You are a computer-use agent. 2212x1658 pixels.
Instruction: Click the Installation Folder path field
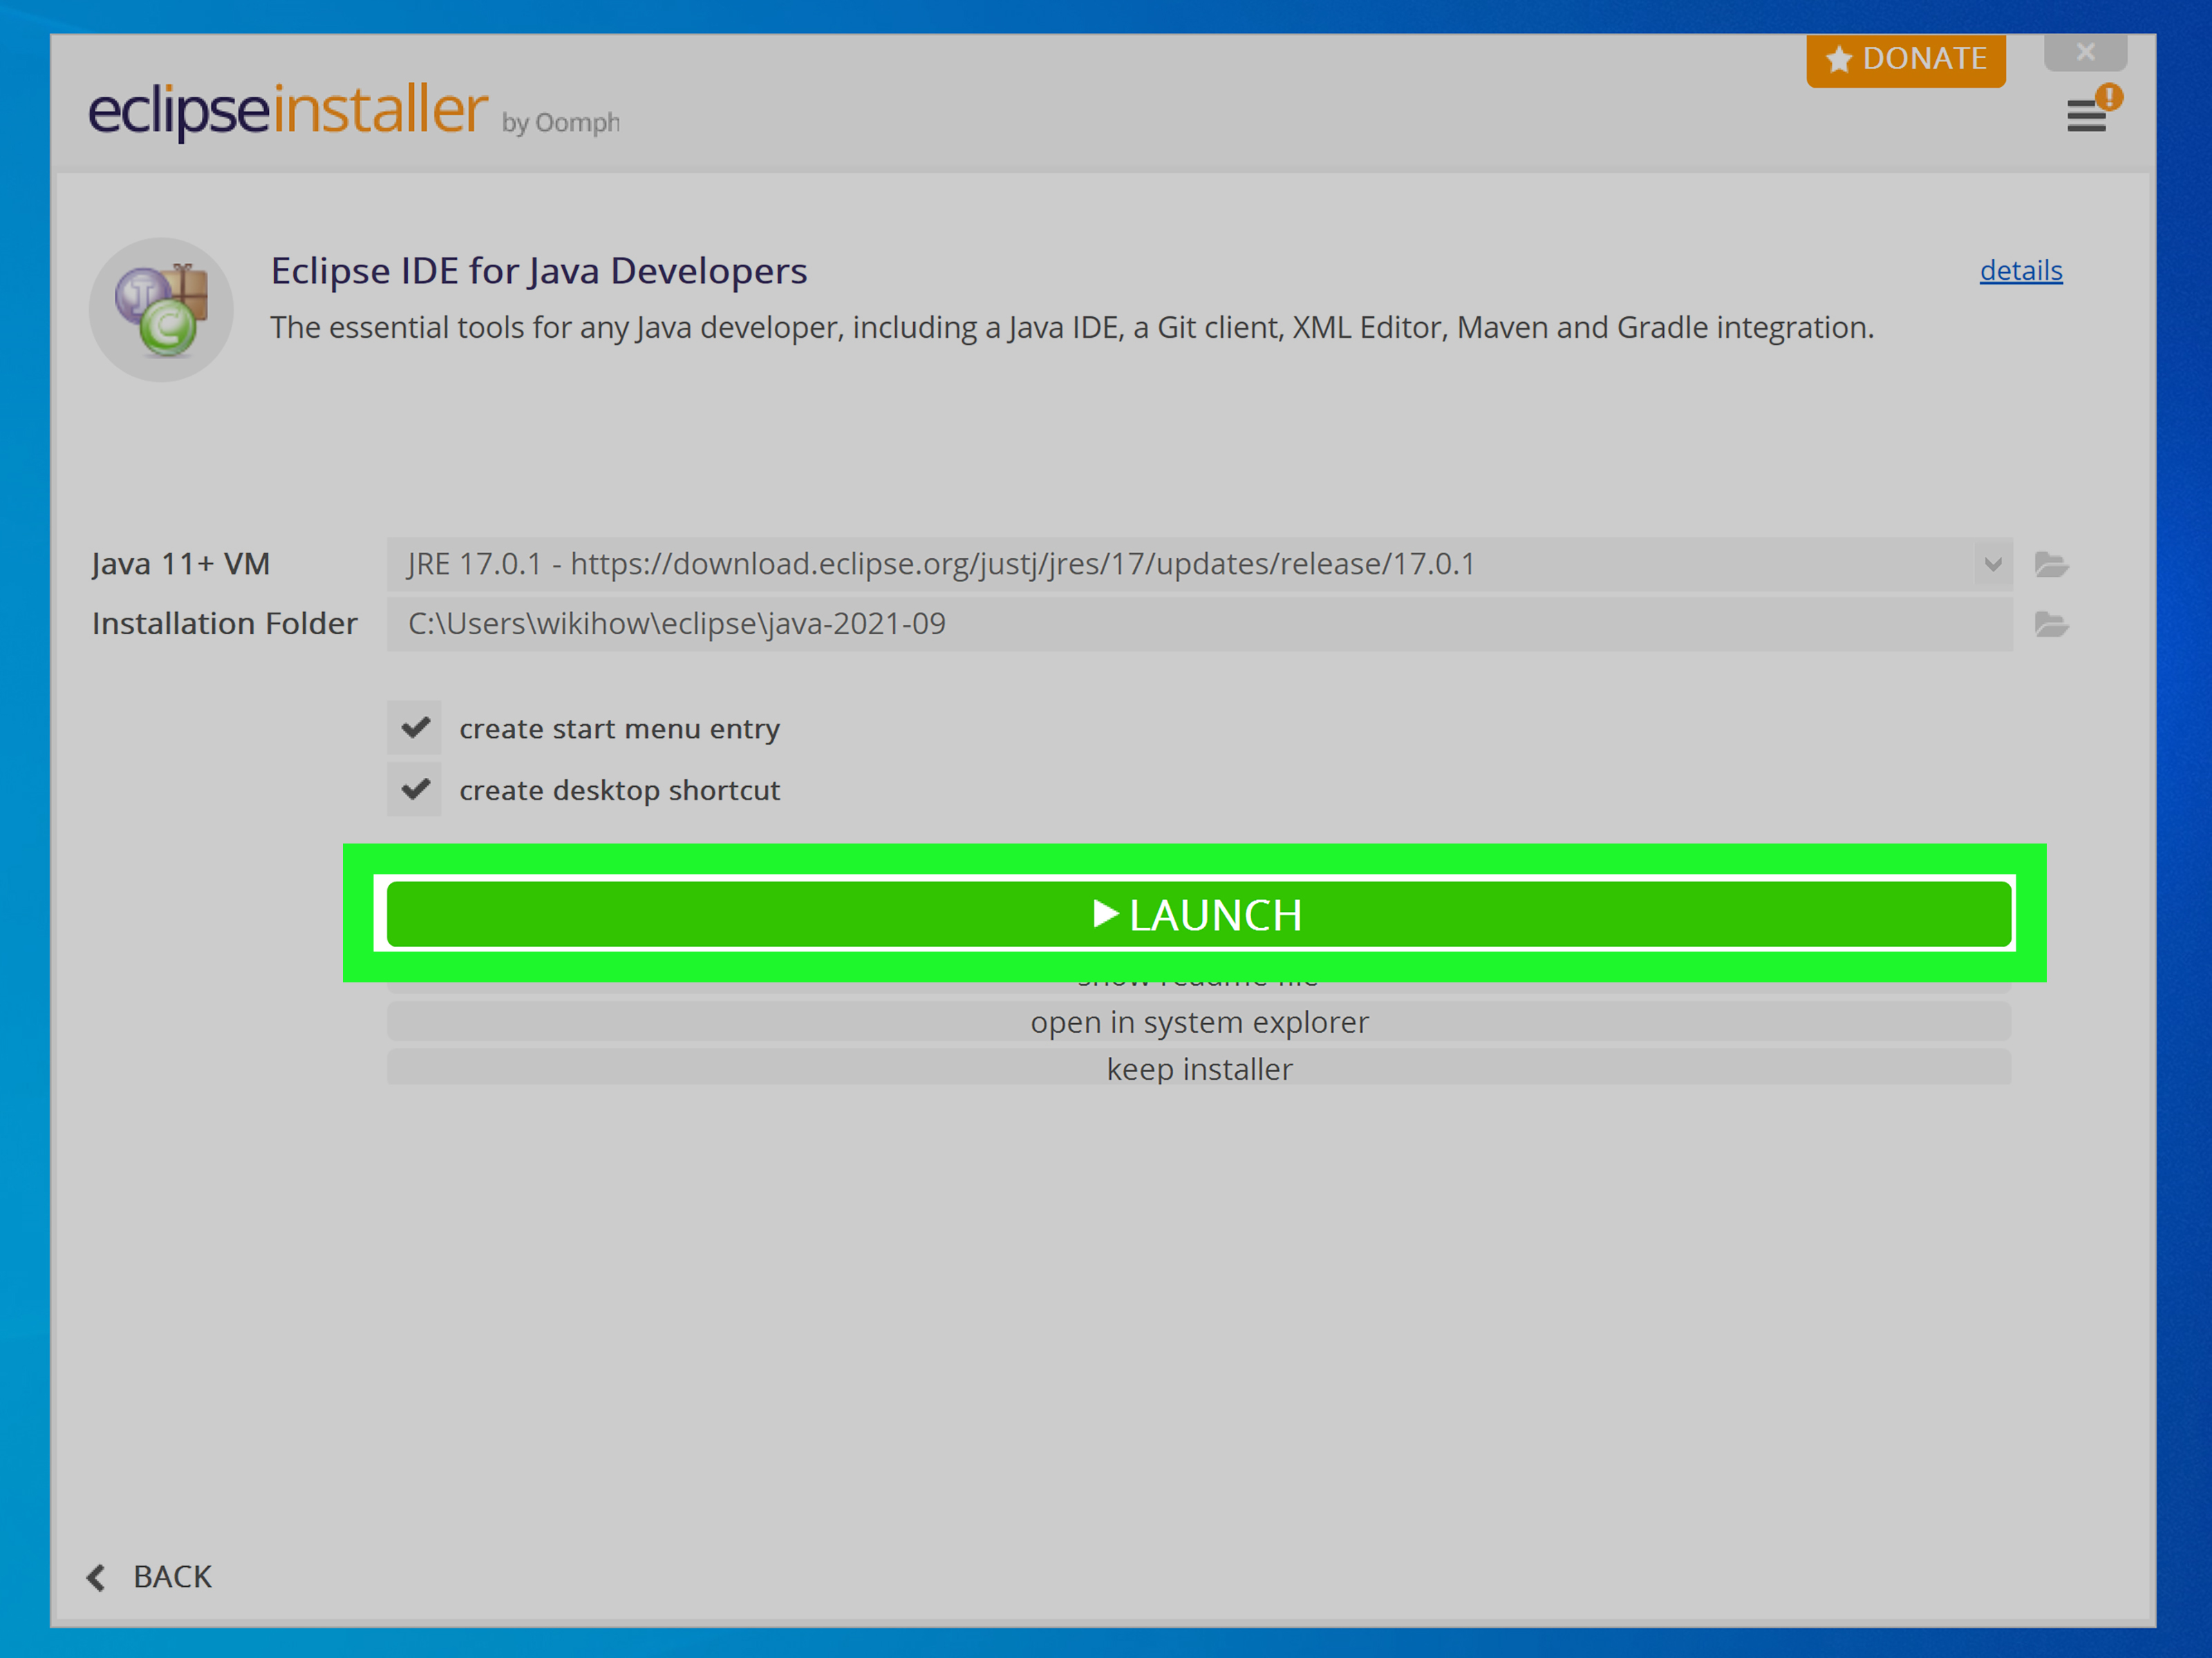1199,625
